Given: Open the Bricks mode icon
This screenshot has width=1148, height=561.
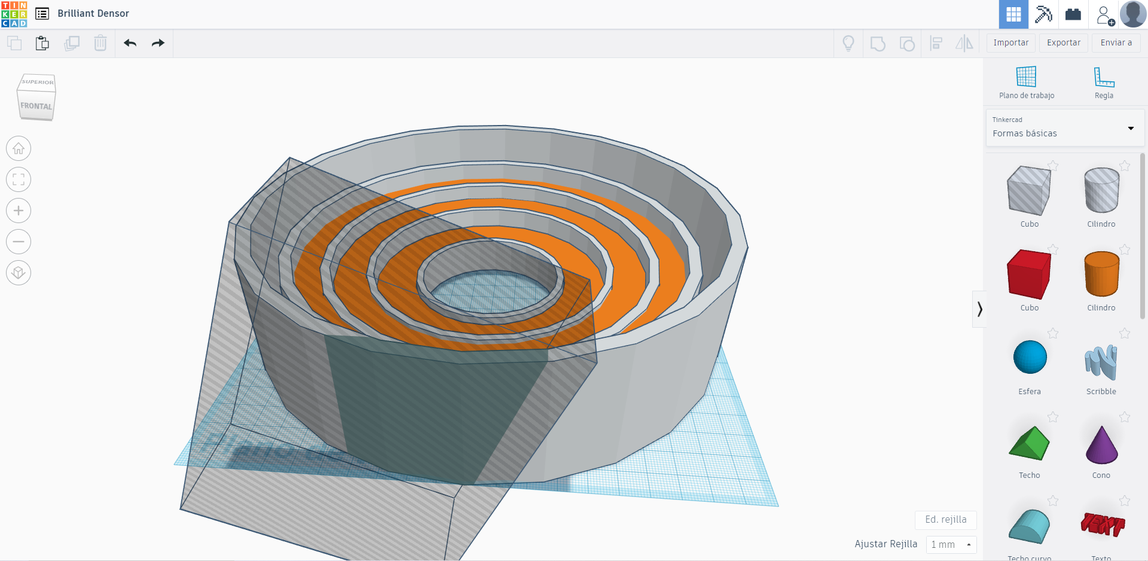Looking at the screenshot, I should tap(1073, 14).
